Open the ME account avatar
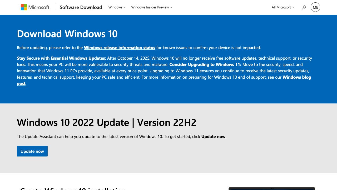This screenshot has height=190, width=337. [x=315, y=7]
